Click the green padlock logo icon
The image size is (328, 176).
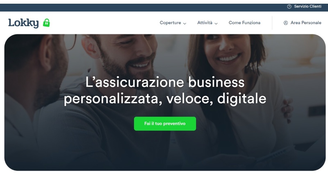(x=46, y=23)
